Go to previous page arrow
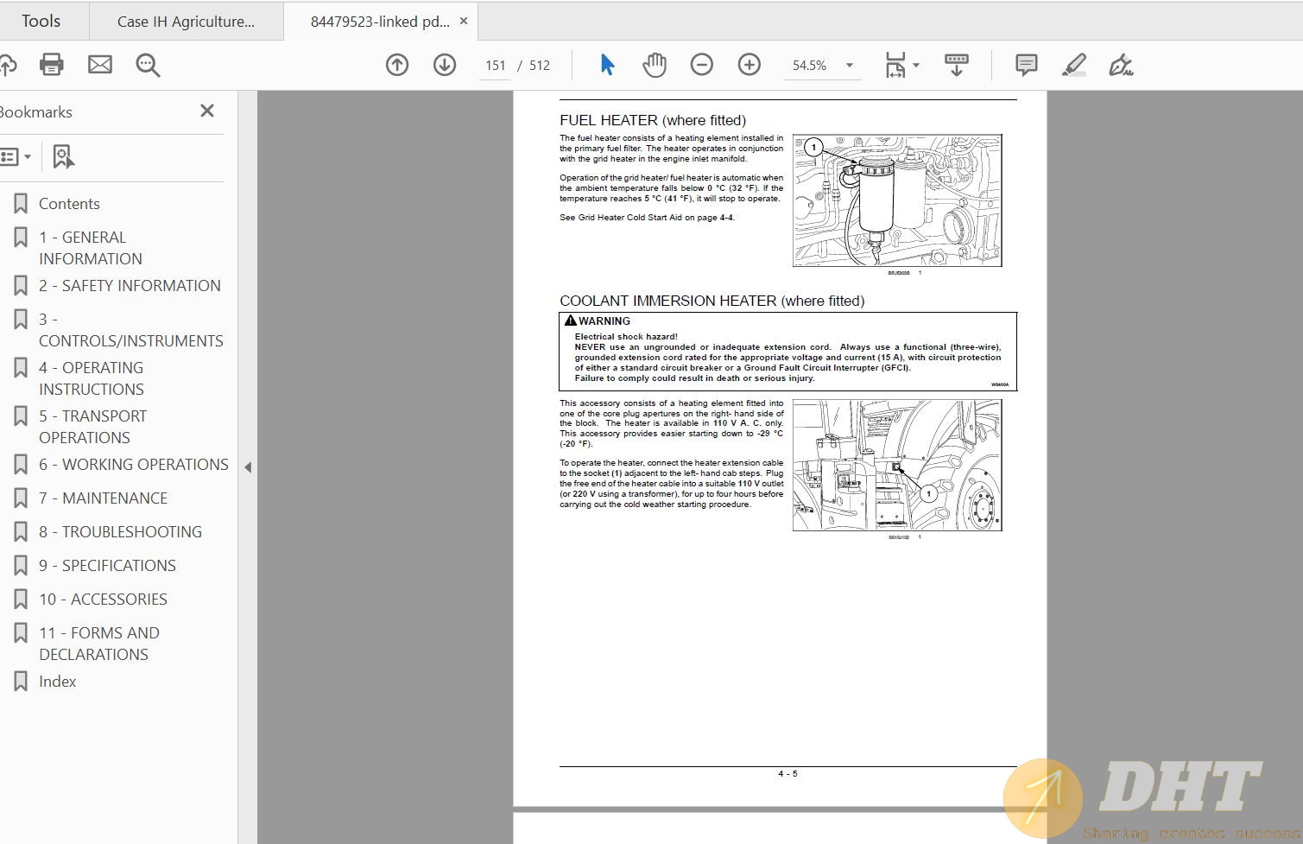1303x844 pixels. (x=397, y=65)
